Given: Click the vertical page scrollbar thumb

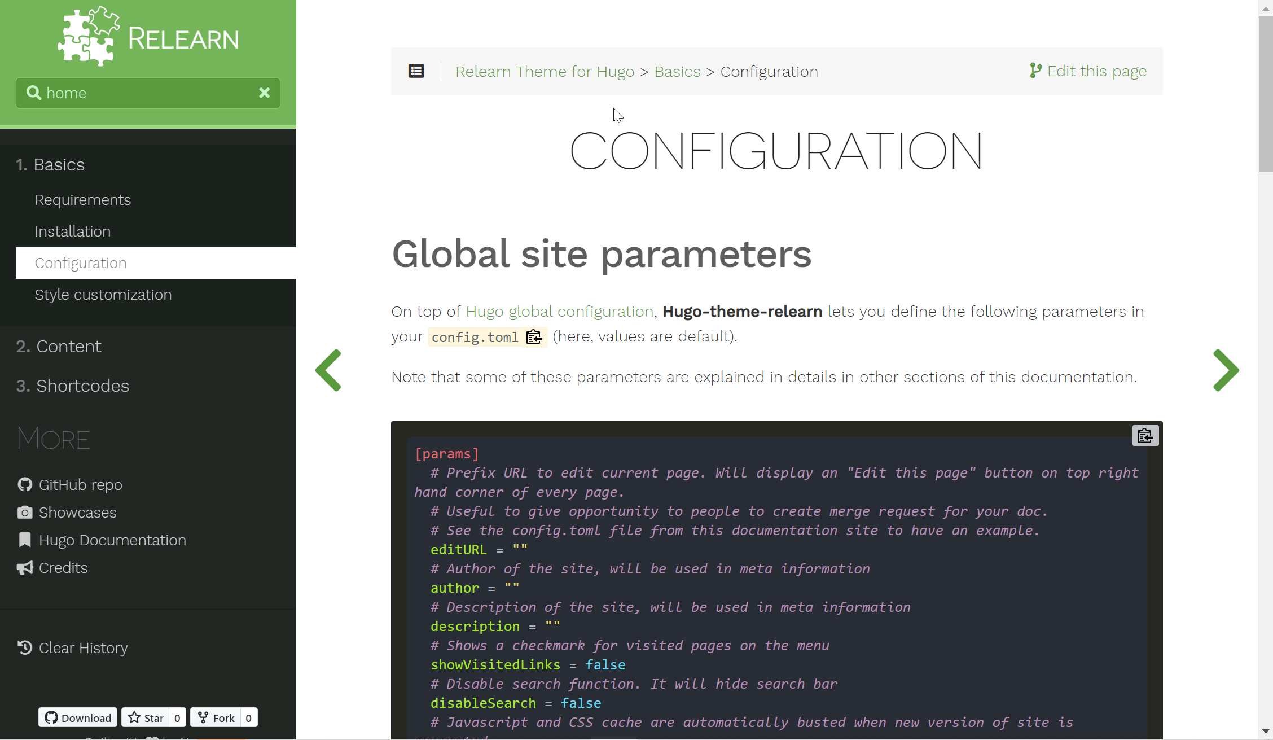Looking at the screenshot, I should point(1266,93).
